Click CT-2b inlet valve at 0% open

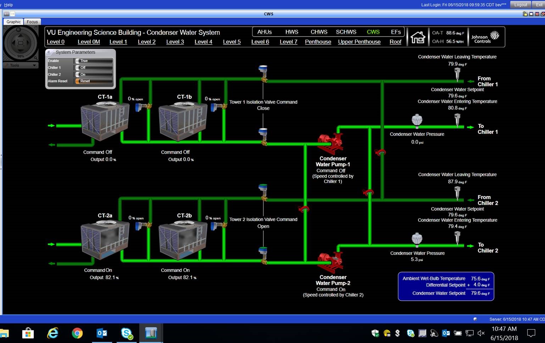[219, 225]
